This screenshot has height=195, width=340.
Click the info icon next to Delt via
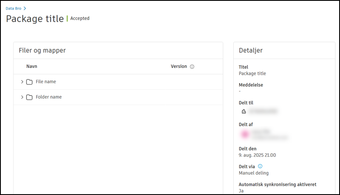click(x=260, y=166)
